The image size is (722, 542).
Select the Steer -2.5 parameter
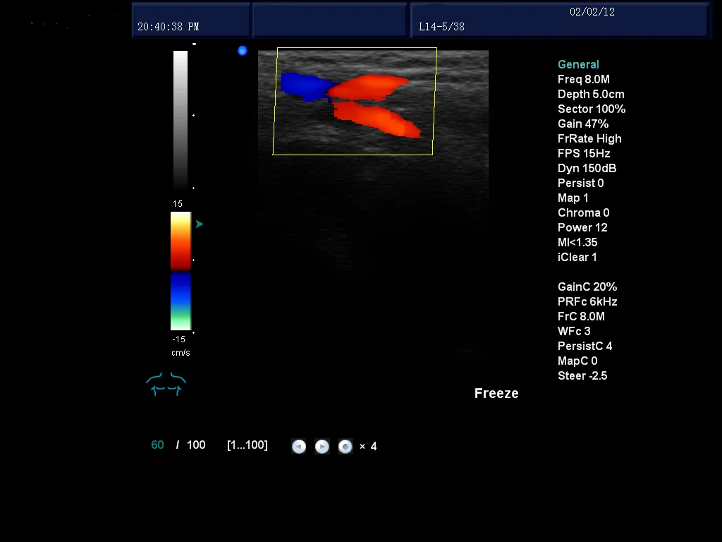pos(582,375)
